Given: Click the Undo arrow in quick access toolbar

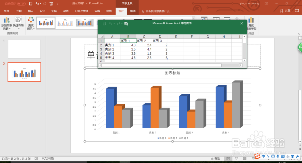Looking at the screenshot, I should pyautogui.click(x=37, y=3).
